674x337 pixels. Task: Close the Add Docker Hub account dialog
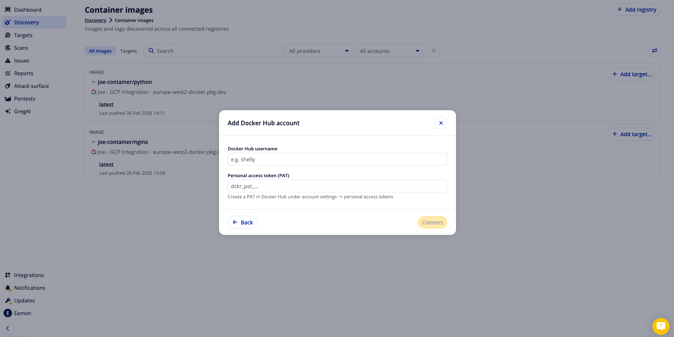(x=441, y=123)
